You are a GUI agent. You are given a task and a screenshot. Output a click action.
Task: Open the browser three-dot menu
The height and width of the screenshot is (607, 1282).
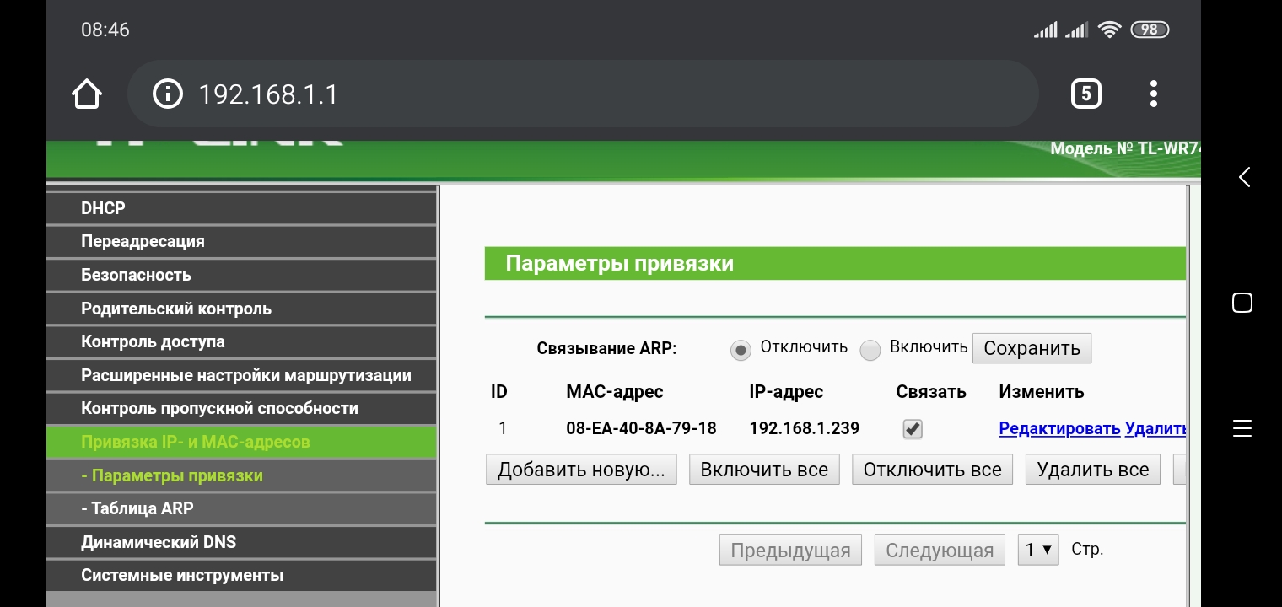point(1153,94)
